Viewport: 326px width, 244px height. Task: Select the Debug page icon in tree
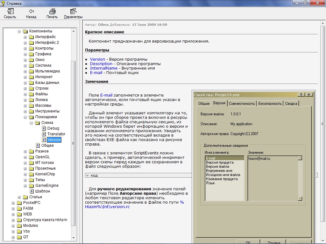click(44, 128)
